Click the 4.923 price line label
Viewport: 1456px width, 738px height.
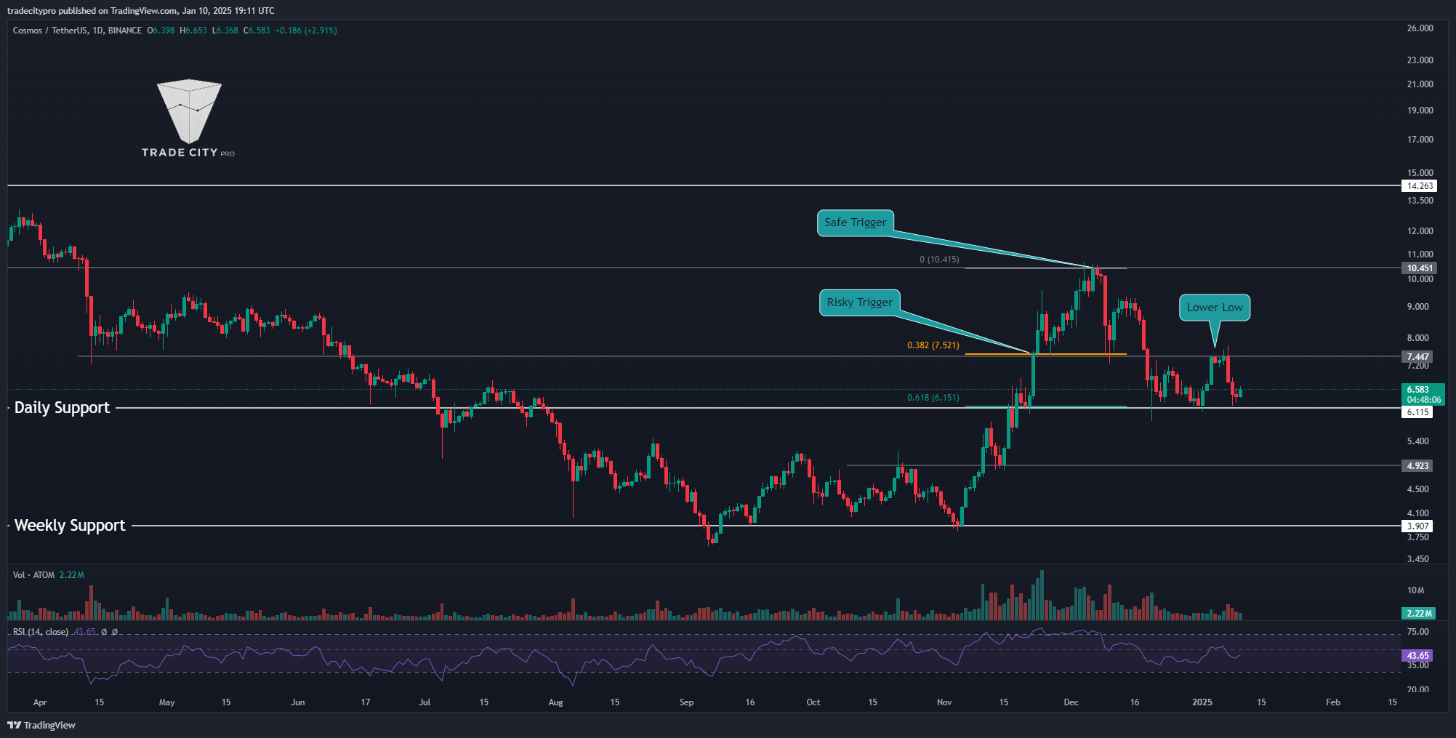pos(1417,466)
